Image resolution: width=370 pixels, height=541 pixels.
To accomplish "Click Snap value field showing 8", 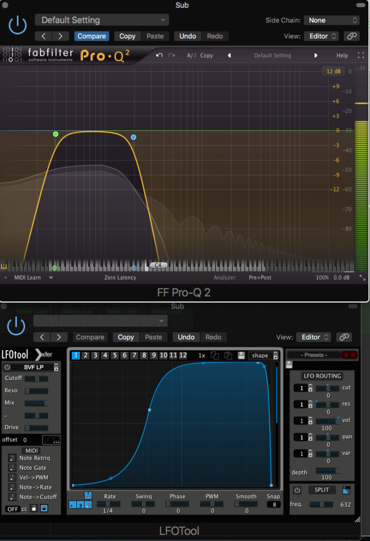I will coord(274,505).
